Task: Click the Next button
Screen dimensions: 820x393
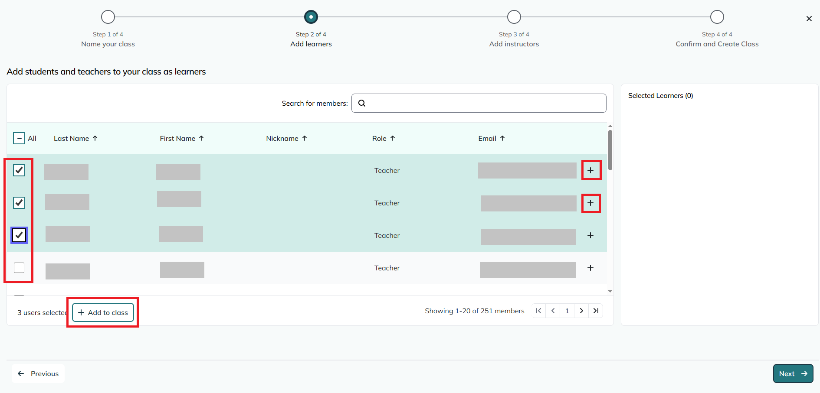Action: tap(793, 374)
